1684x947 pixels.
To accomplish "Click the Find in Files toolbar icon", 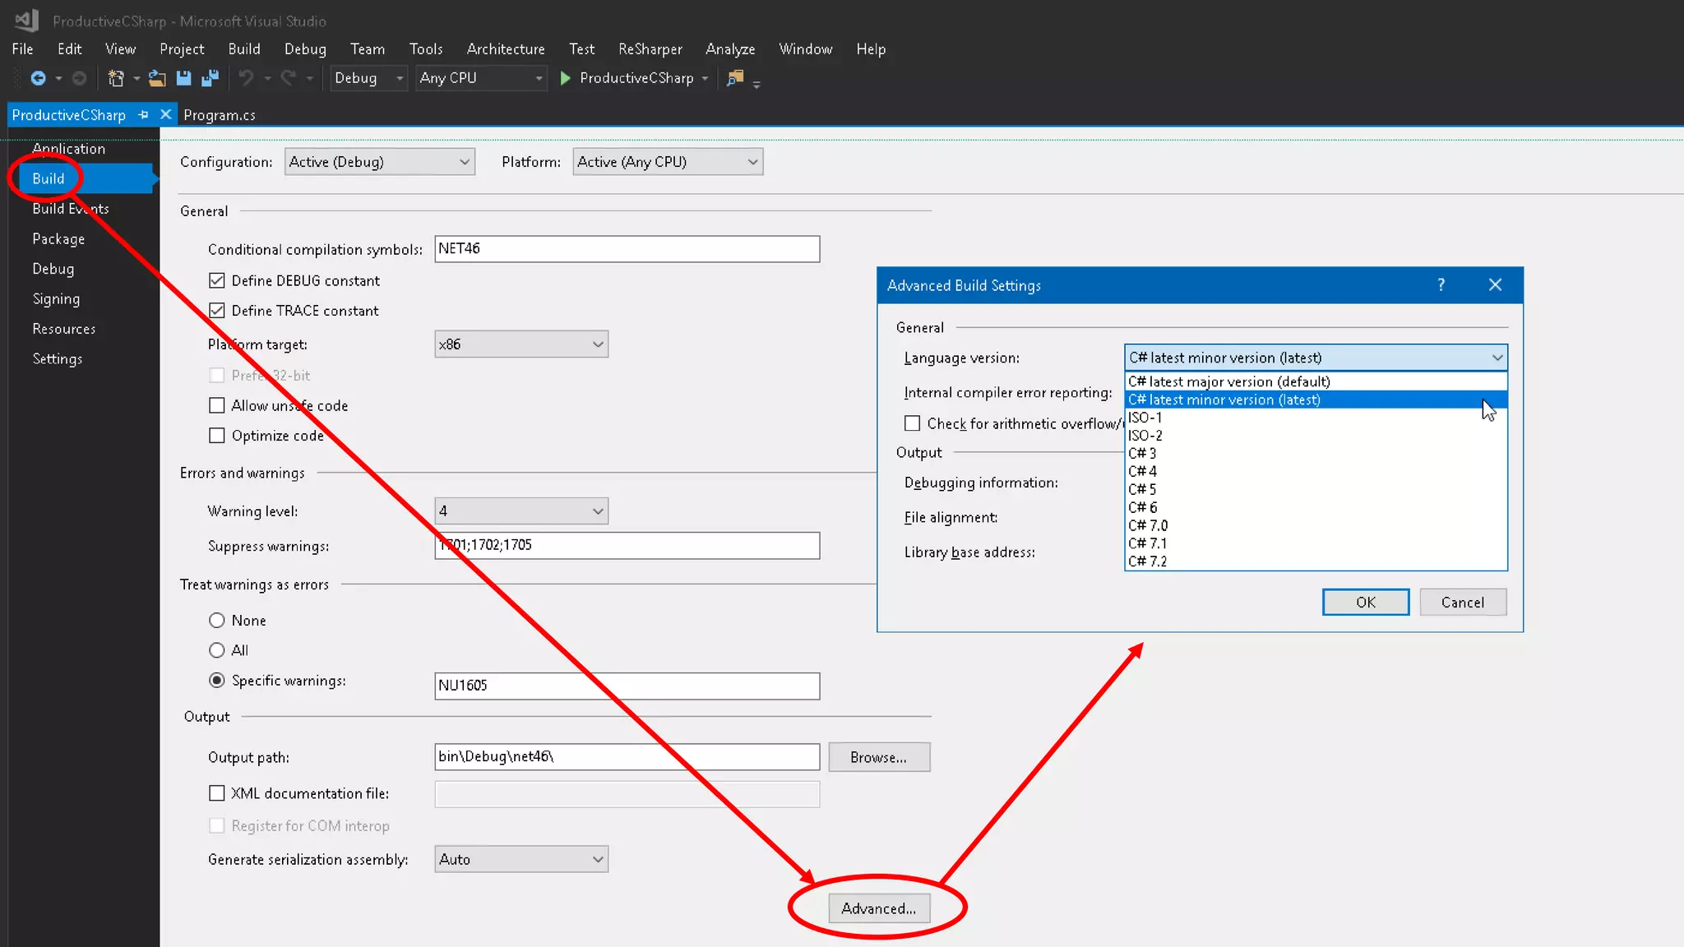I will coord(735,78).
